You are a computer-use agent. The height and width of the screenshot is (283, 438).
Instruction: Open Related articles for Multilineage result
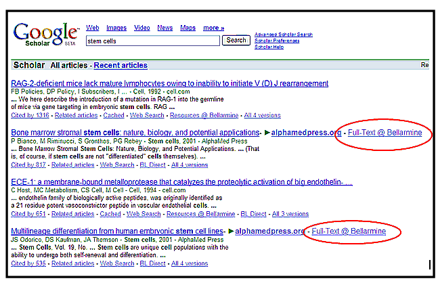pos(72,263)
